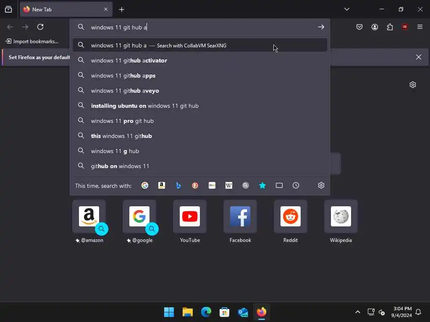Choose the gray magnifier search engine icon
430x322 pixels.
[x=245, y=185]
